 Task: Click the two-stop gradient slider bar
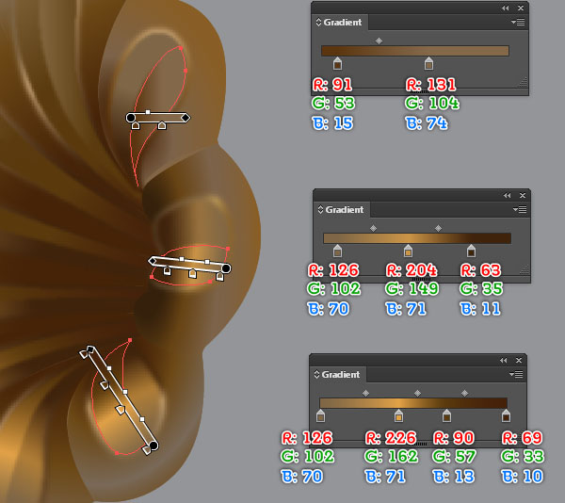(x=415, y=51)
